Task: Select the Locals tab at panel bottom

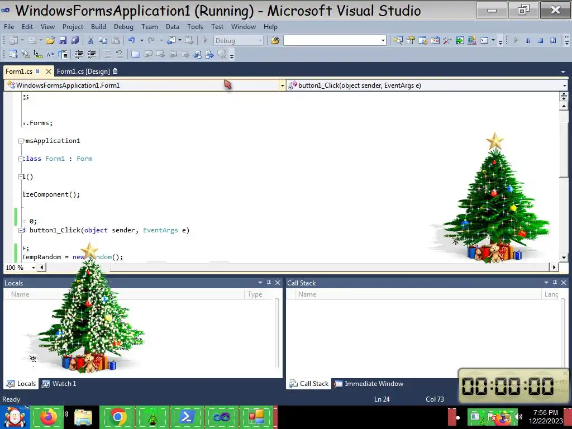Action: click(x=21, y=384)
